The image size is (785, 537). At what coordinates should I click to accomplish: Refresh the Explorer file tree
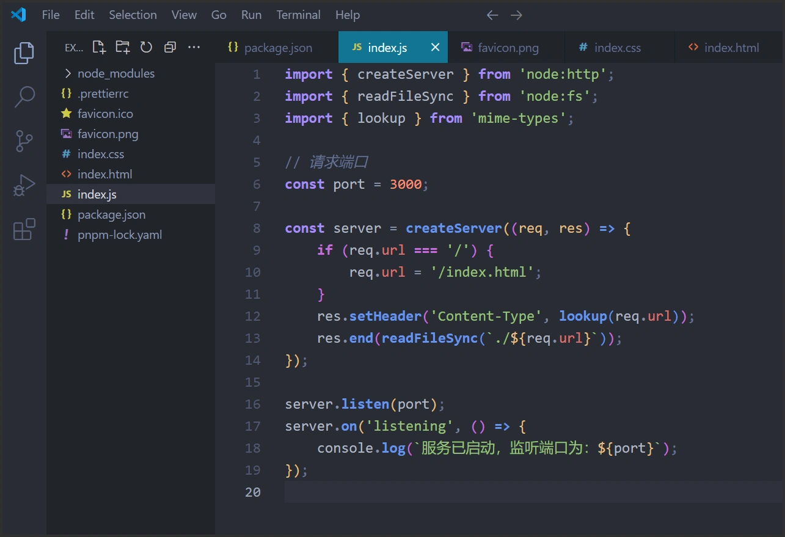[x=146, y=47]
